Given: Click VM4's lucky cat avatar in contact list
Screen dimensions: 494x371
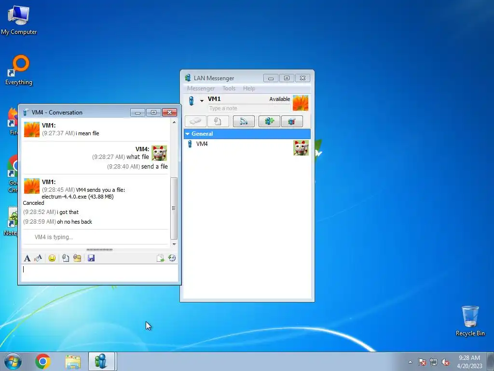Looking at the screenshot, I should click(x=301, y=148).
